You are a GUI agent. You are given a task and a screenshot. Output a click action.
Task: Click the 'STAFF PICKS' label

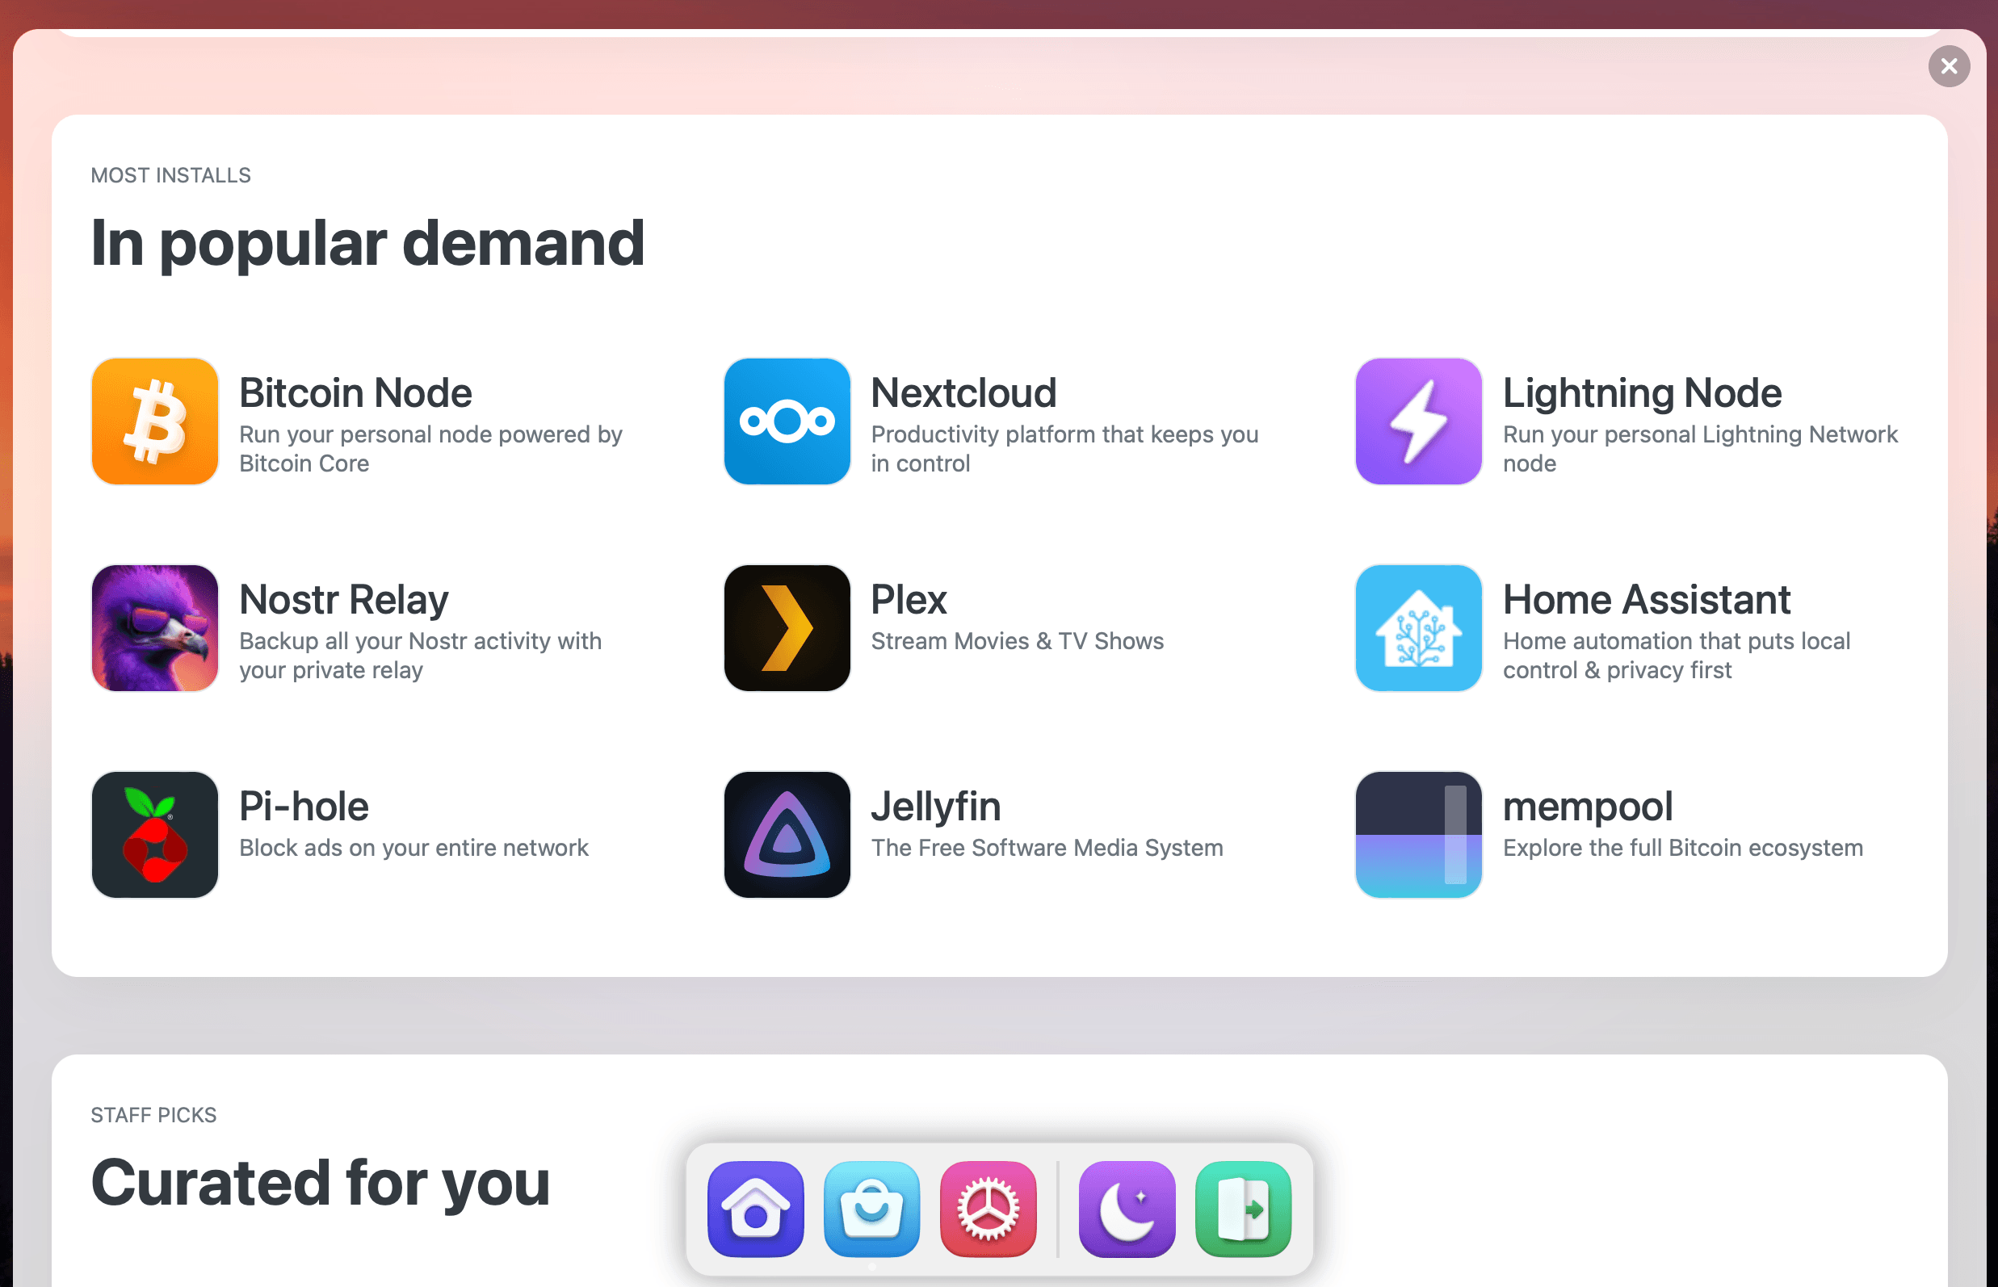pos(153,1116)
